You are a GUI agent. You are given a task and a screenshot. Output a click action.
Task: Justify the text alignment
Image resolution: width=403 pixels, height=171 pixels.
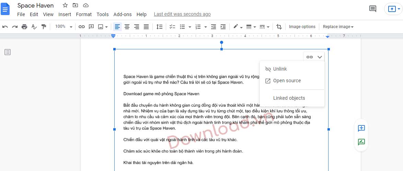[x=146, y=27]
